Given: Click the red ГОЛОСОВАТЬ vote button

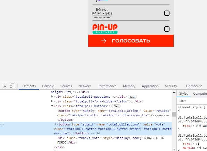Looking at the screenshot, I should click(131, 41).
